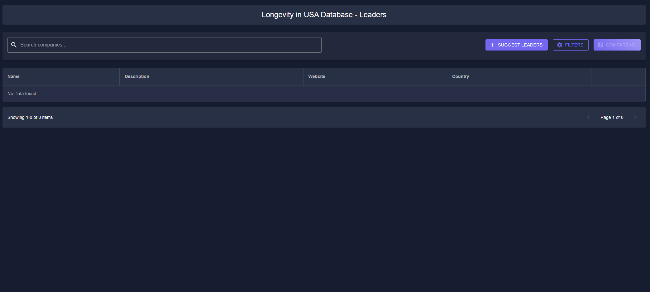Go to previous page with left chevron
The image size is (650, 292).
point(589,117)
